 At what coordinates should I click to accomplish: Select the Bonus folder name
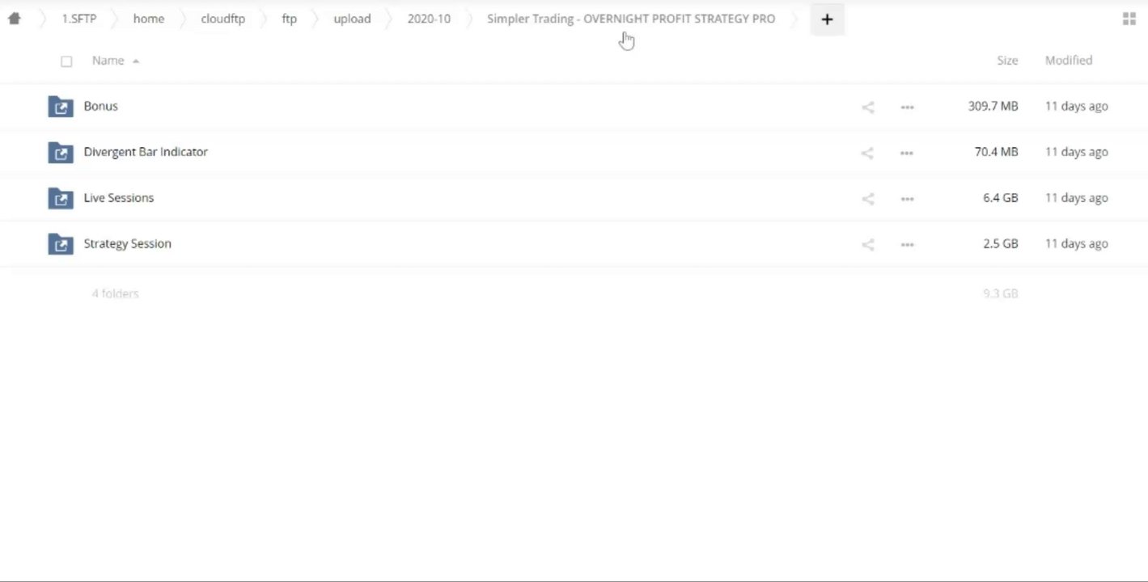click(x=101, y=106)
